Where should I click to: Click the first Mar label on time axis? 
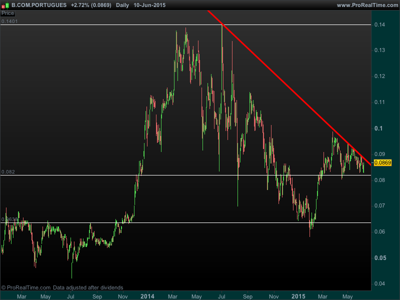pyautogui.click(x=21, y=296)
